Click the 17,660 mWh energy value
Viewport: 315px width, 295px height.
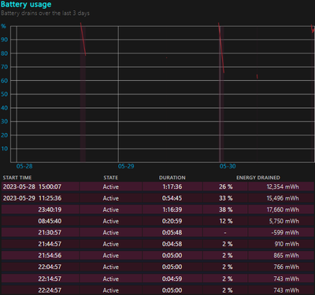(283, 209)
